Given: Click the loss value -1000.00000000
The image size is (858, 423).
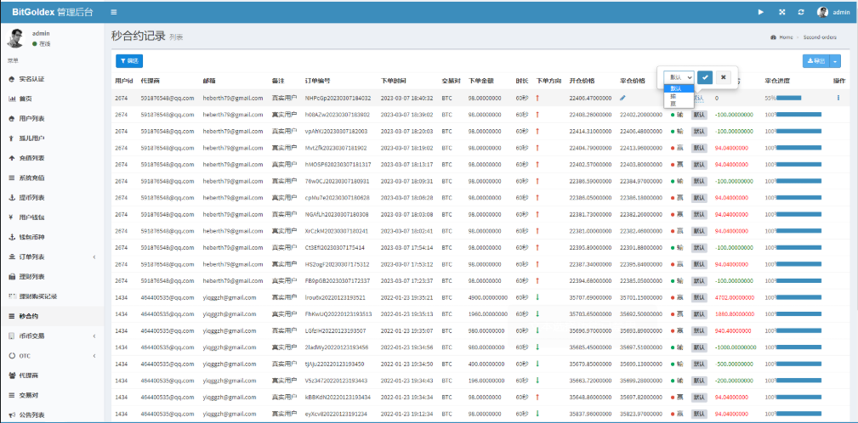Looking at the screenshot, I should point(736,347).
